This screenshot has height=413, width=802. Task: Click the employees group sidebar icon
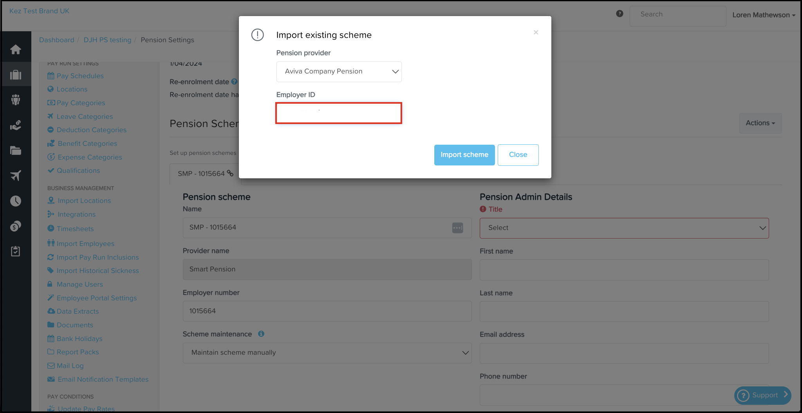coord(16,100)
